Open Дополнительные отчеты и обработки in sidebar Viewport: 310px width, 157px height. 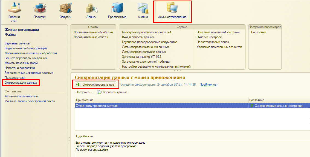[31, 53]
